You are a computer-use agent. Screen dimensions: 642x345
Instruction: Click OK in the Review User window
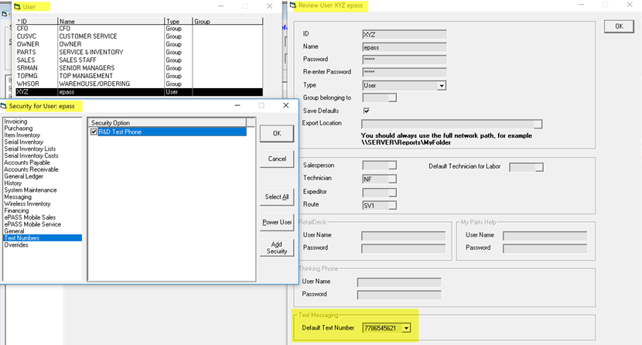click(619, 26)
